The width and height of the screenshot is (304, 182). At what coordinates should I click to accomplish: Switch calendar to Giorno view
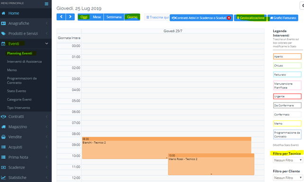(x=132, y=17)
